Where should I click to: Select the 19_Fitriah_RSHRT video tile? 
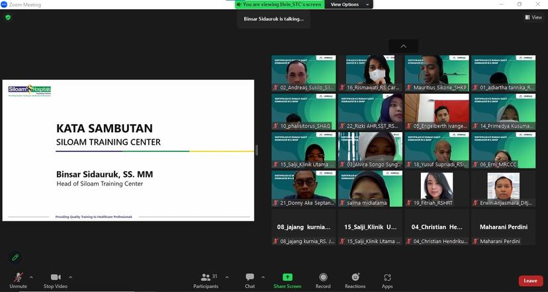point(437,188)
